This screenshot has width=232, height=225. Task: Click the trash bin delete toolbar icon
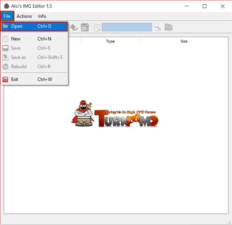point(85,27)
